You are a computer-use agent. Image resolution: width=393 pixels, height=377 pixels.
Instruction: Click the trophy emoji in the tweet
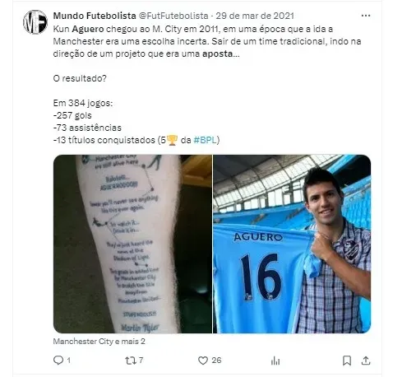[172, 140]
